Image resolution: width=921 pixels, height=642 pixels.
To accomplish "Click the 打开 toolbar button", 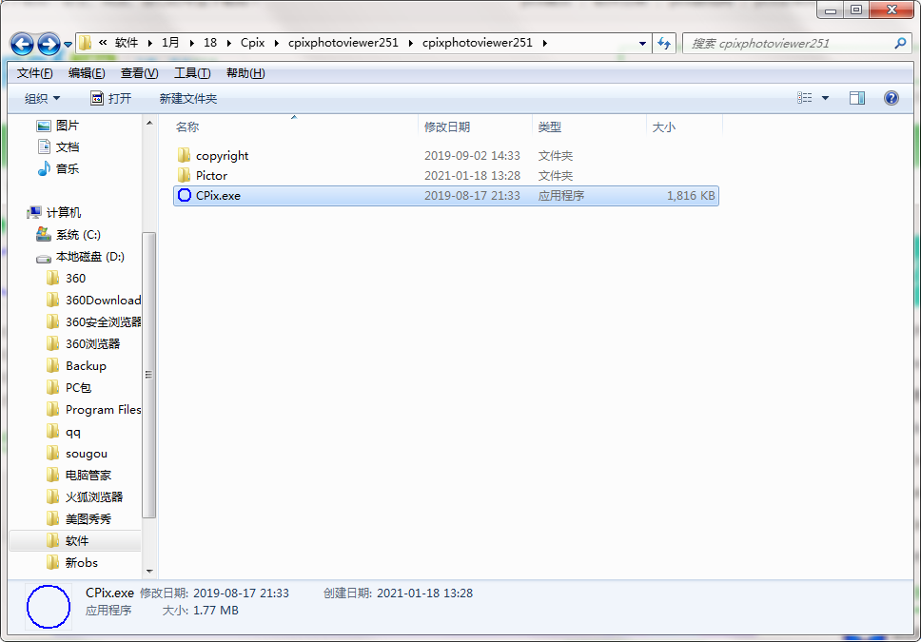I will click(111, 98).
